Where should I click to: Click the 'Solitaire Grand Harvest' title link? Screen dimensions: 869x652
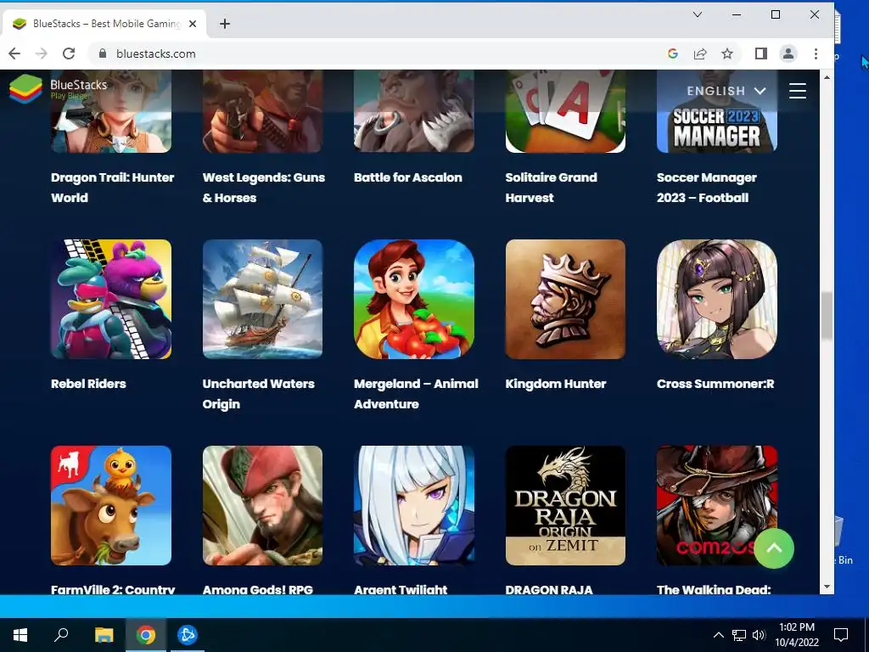pyautogui.click(x=552, y=188)
